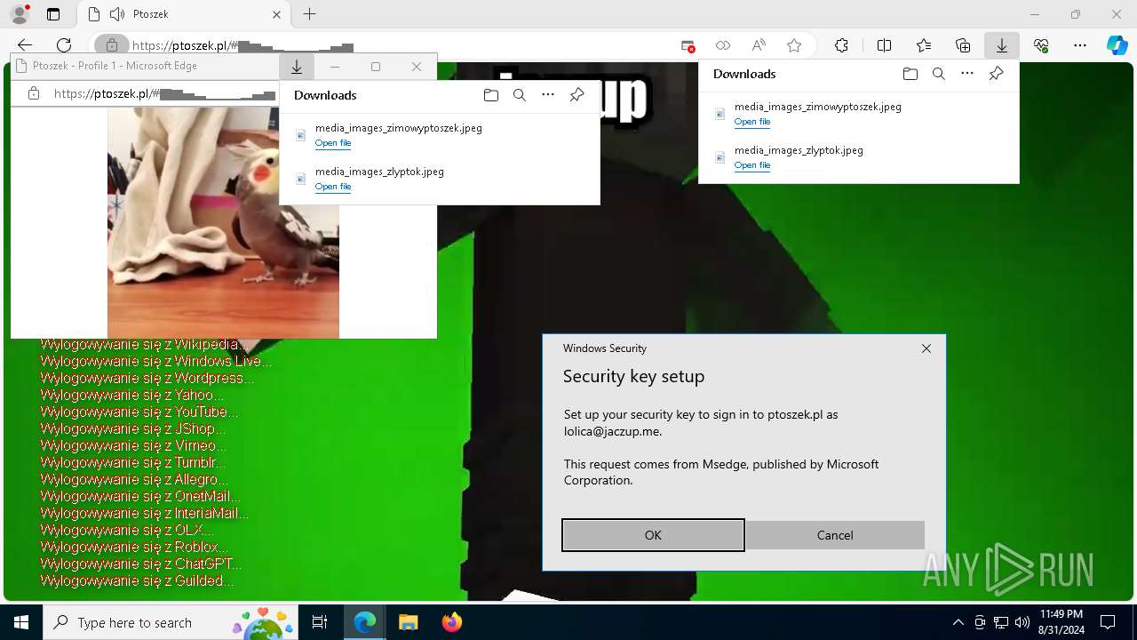Image resolution: width=1137 pixels, height=640 pixels.
Task: View site info lock icon in main window
Action: tap(112, 45)
